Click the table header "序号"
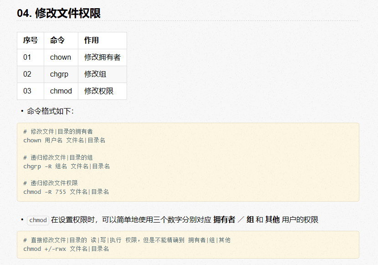Image resolution: width=378 pixels, height=265 pixels. (31, 40)
